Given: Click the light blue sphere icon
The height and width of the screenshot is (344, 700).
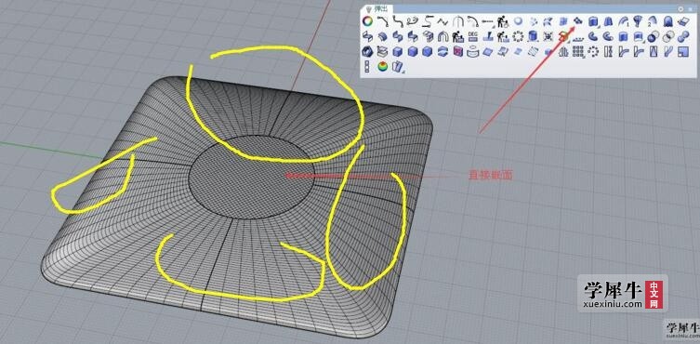Looking at the screenshot, I should (x=518, y=20).
